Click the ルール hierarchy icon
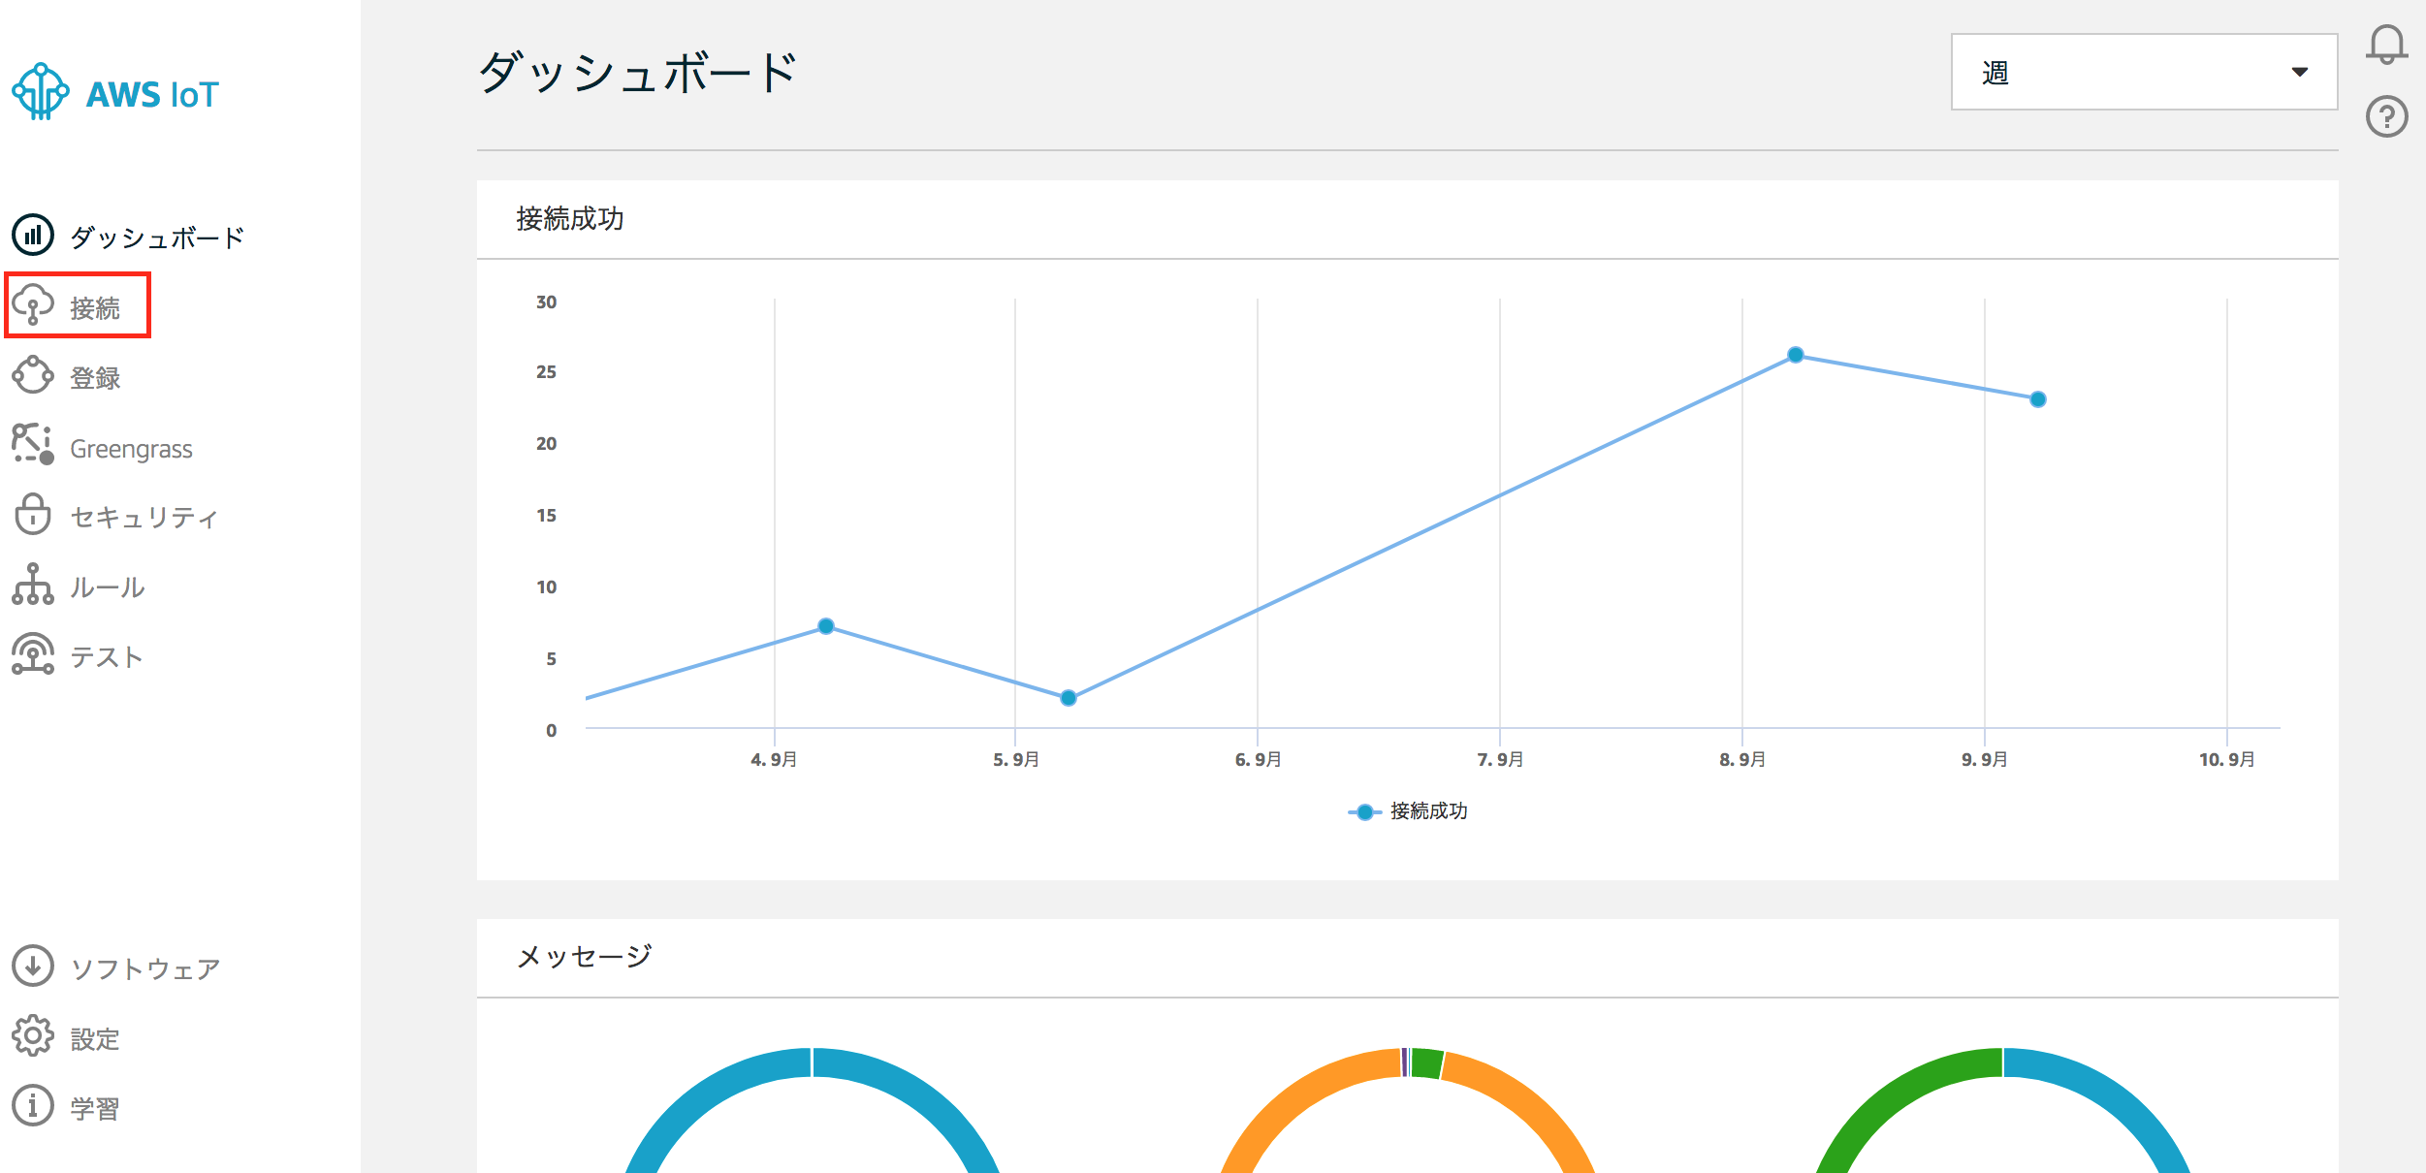 (33, 585)
